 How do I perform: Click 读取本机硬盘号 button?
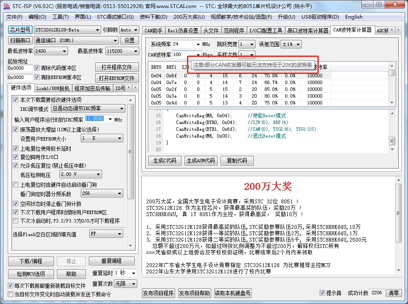coord(232,293)
